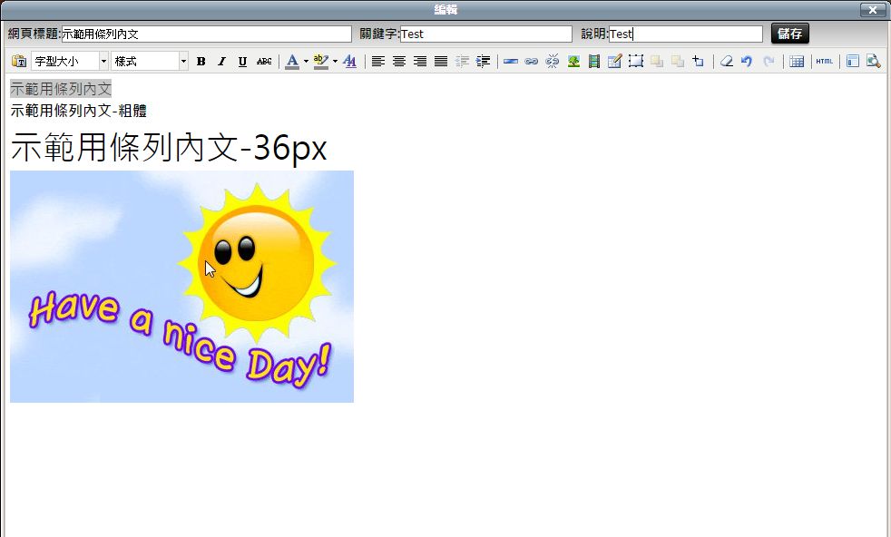
Task: Click the Paste as text icon
Action: click(19, 62)
